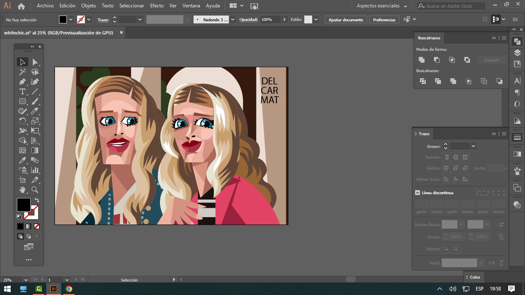Select the Selection tool (black arrow)

pos(23,62)
